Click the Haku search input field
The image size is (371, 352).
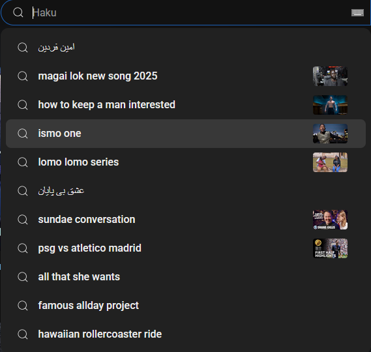pos(189,12)
